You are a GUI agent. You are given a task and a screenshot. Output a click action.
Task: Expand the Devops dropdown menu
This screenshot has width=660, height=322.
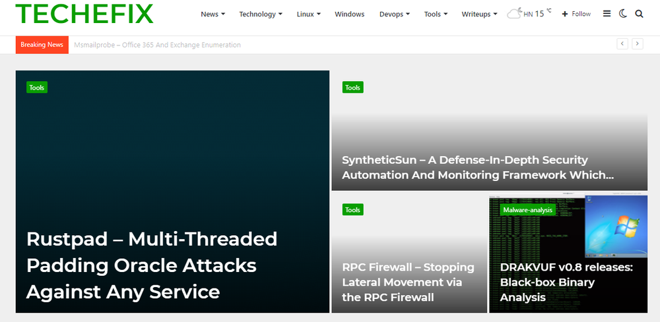395,14
